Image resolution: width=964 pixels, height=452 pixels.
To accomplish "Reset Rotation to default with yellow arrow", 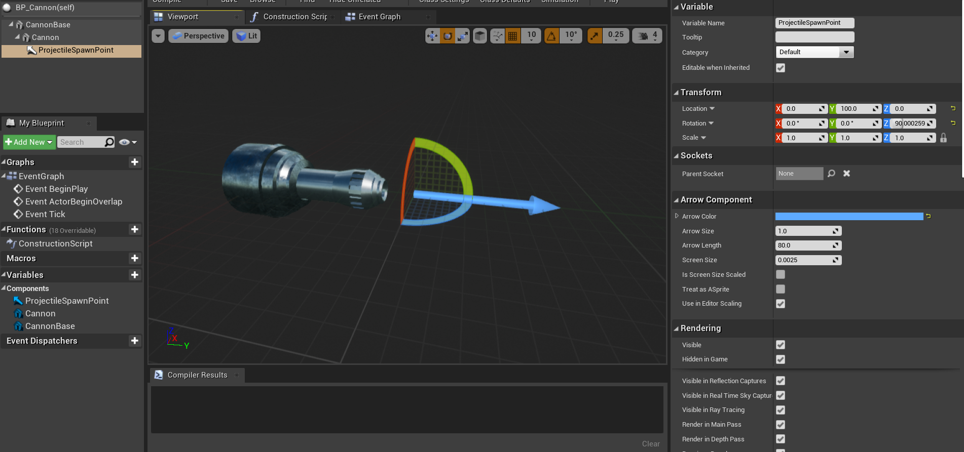I will (x=953, y=123).
